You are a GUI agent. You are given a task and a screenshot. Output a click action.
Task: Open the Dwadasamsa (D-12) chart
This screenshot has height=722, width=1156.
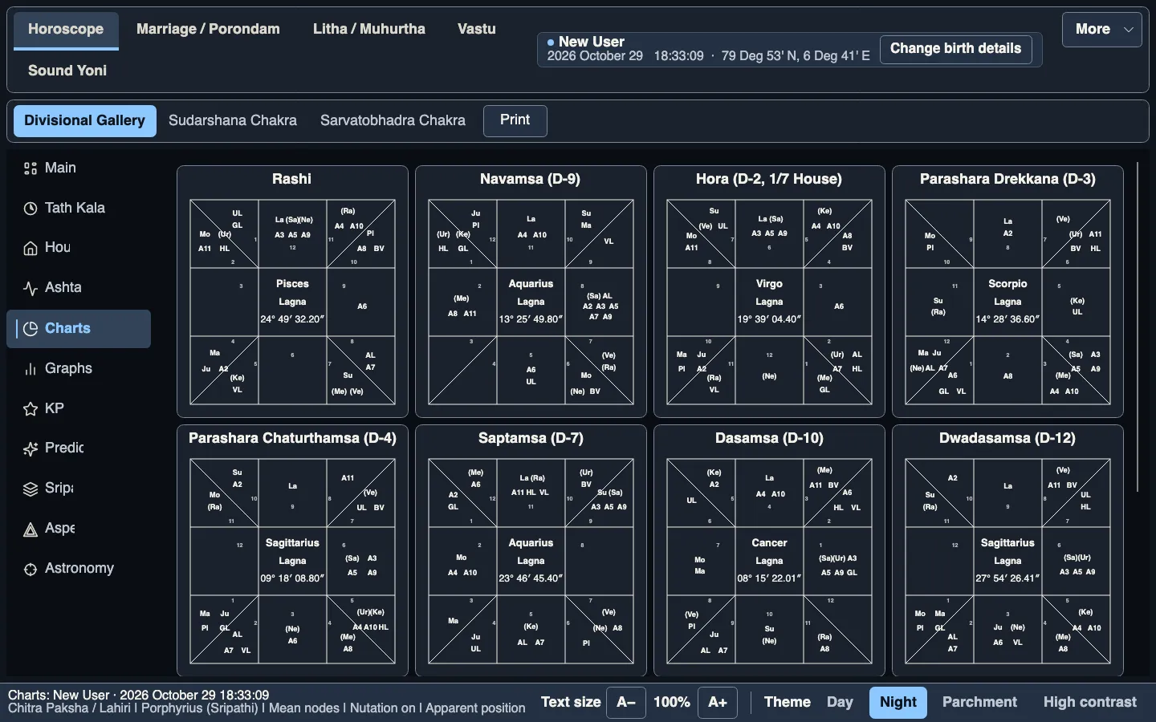click(1007, 551)
